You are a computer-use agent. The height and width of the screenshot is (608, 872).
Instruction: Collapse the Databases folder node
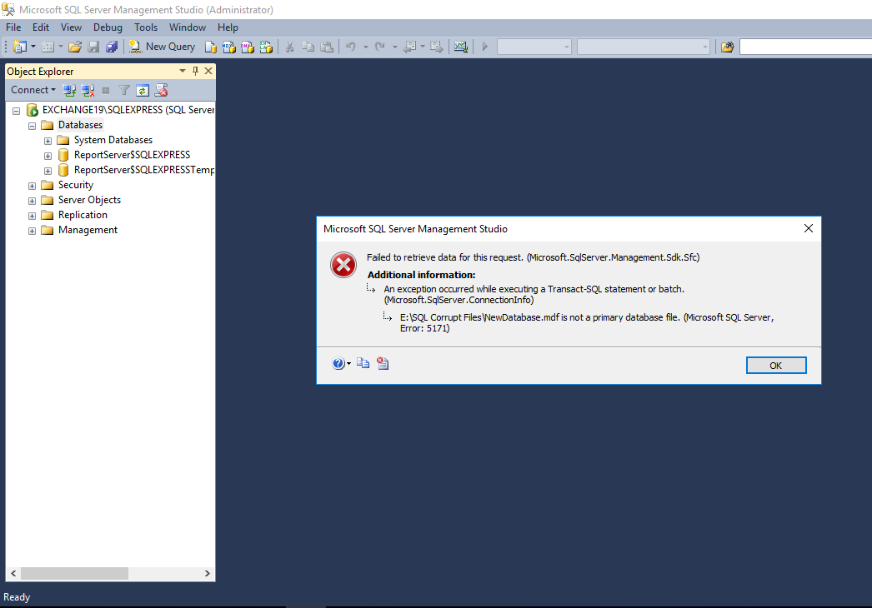[32, 126]
